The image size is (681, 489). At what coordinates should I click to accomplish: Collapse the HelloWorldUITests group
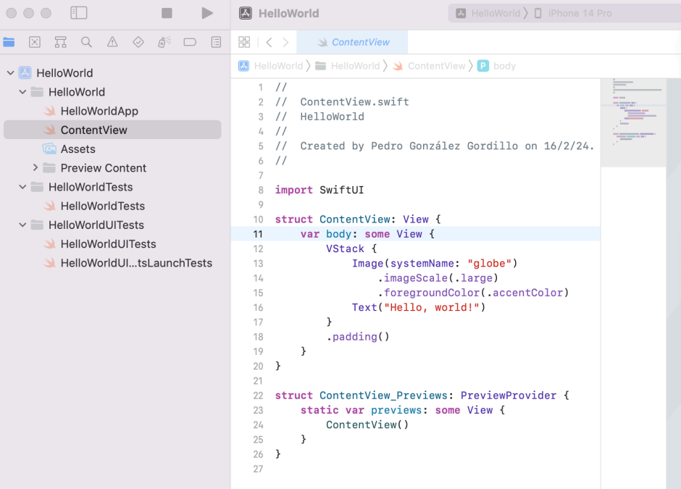click(22, 225)
